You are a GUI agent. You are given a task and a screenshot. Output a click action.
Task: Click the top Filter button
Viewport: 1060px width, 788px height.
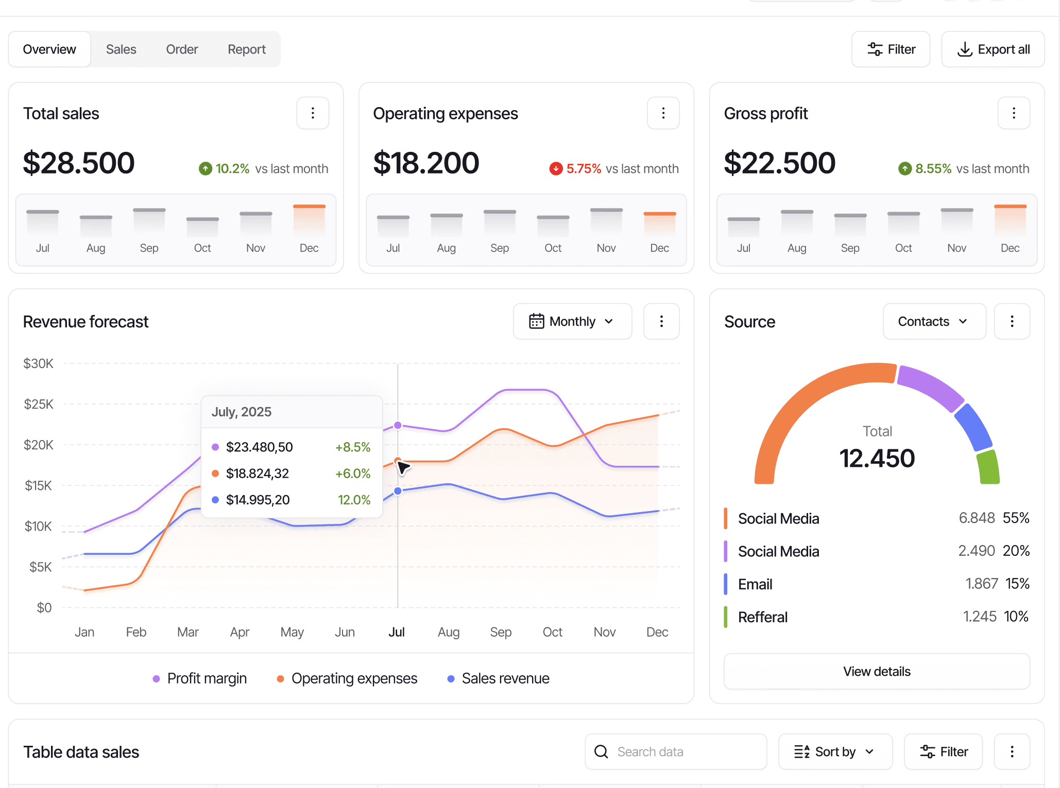(x=891, y=49)
